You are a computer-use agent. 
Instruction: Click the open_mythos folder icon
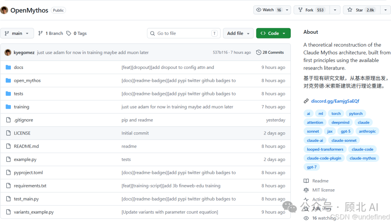pyautogui.click(x=8, y=80)
